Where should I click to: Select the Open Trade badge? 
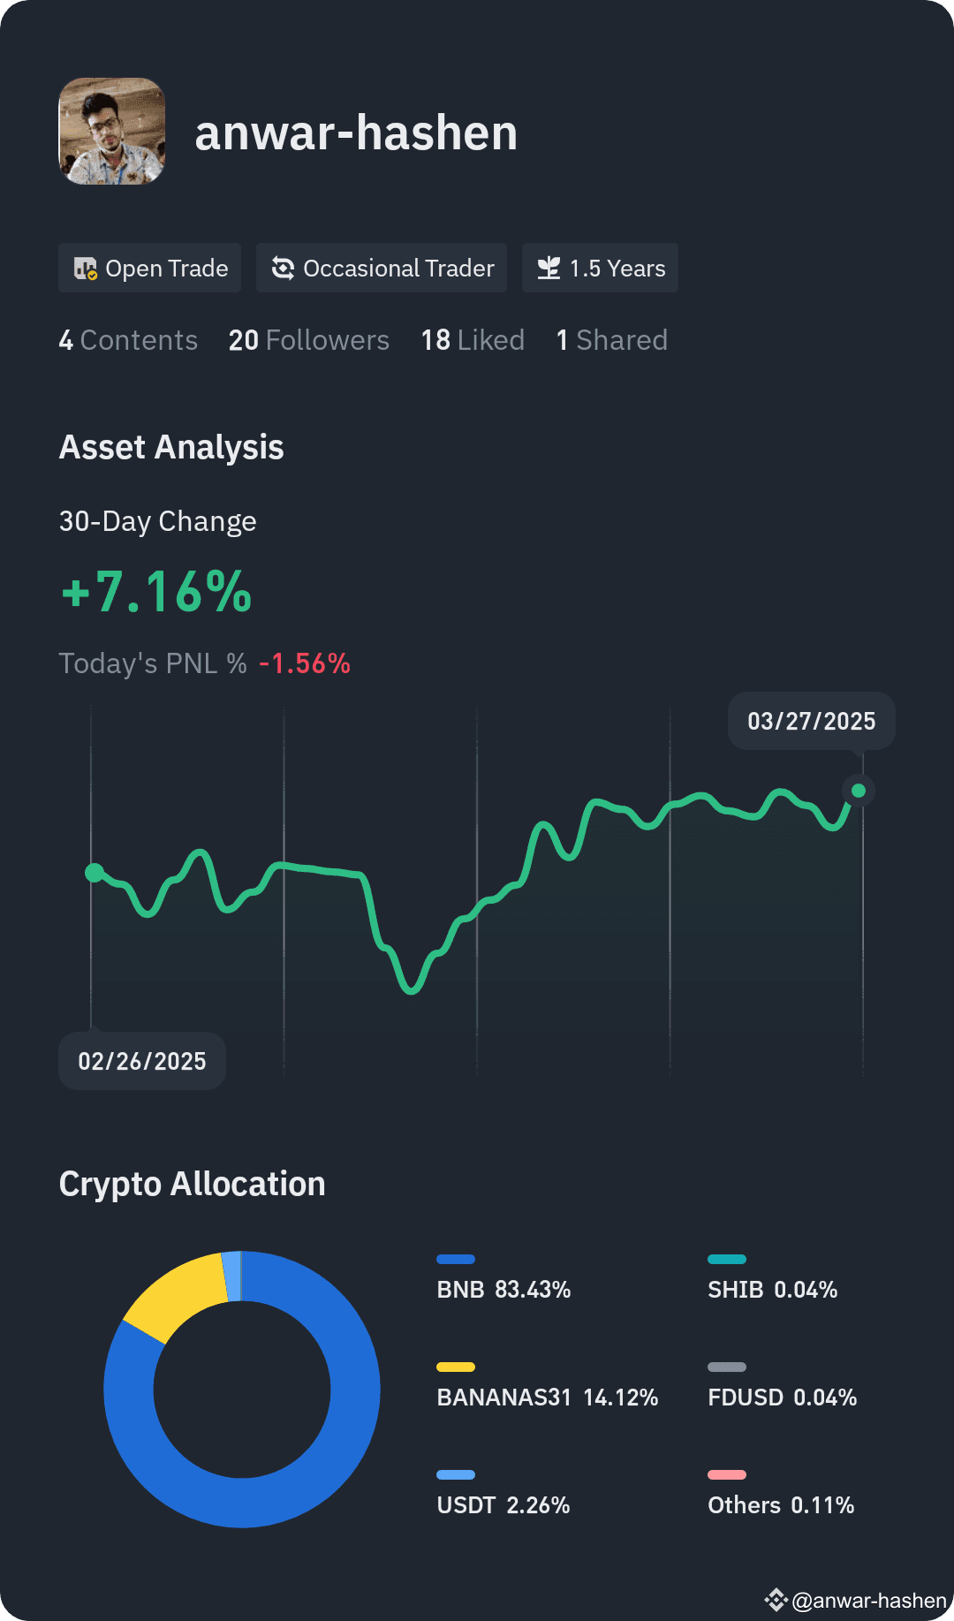click(x=149, y=268)
